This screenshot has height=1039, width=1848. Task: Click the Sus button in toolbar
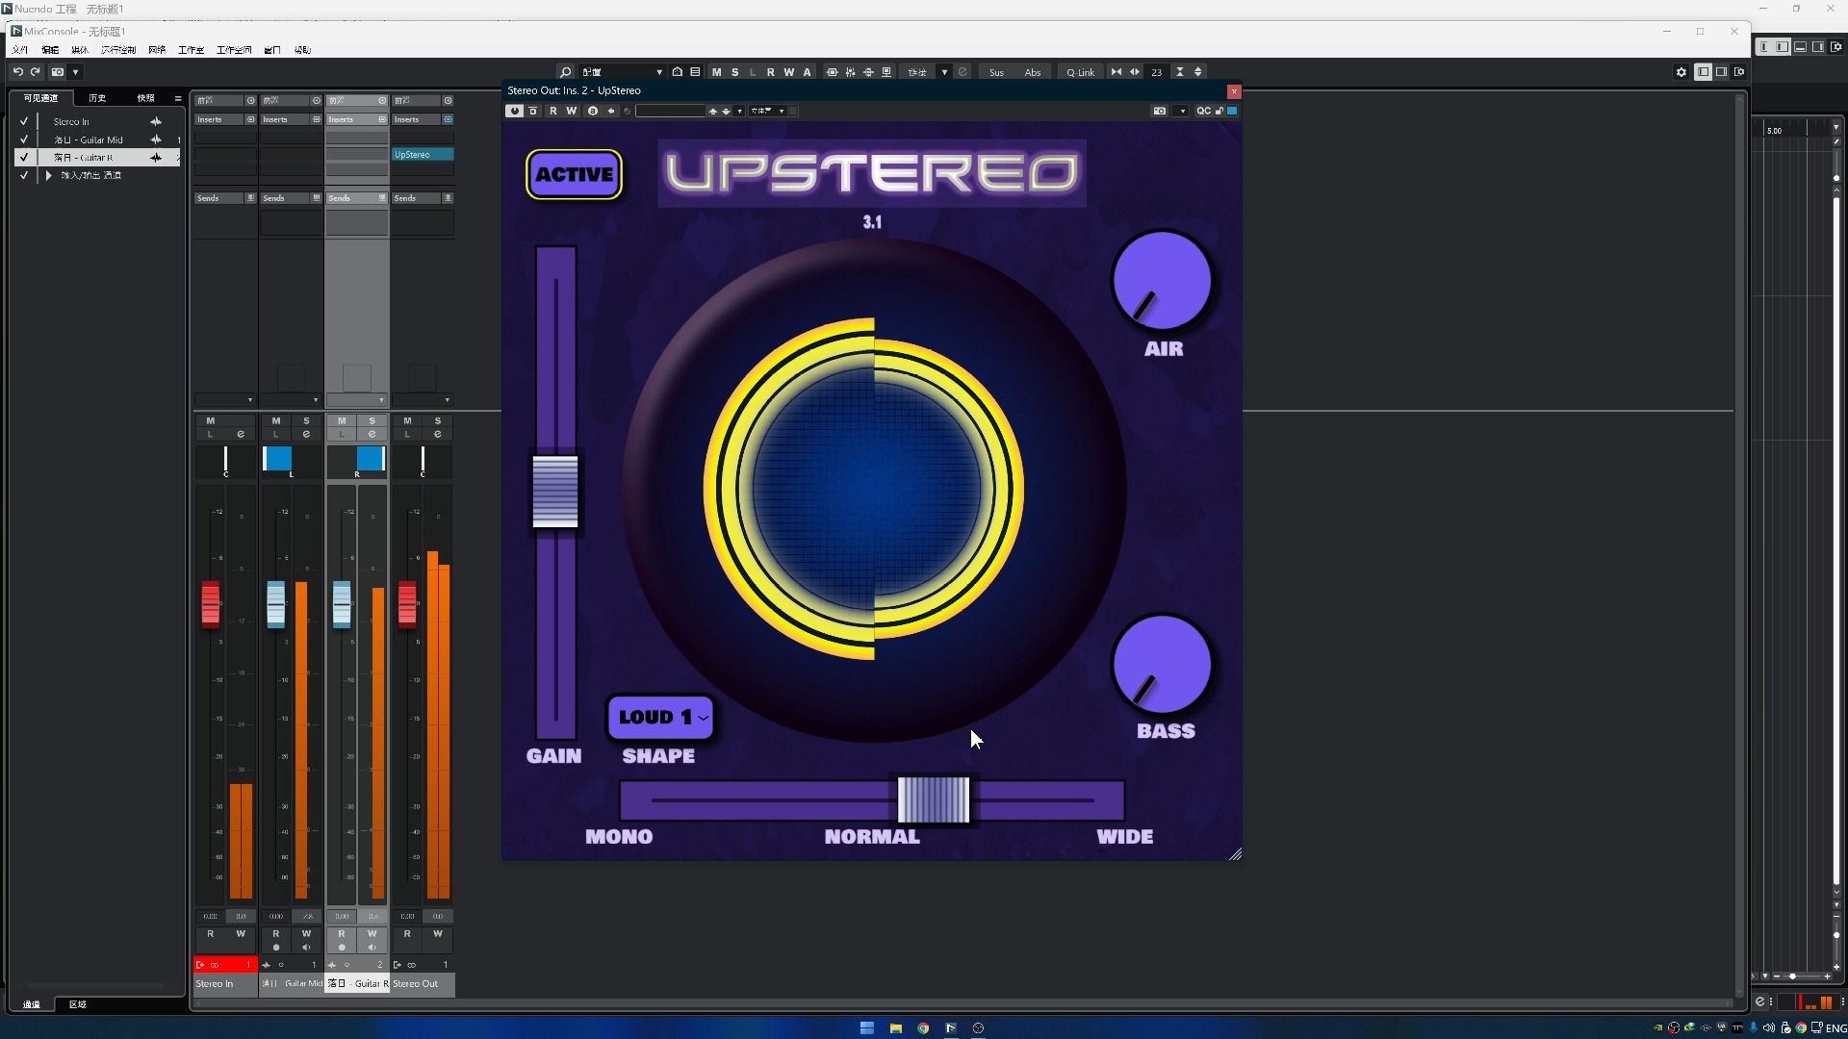[996, 72]
